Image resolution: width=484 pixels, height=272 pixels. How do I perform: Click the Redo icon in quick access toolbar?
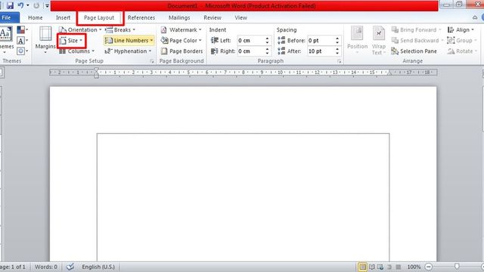click(x=36, y=5)
